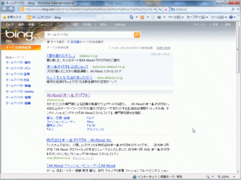Viewport: 241px width, 180px height.
Task: Click related keyword オールアバウト money
Action: (20, 91)
